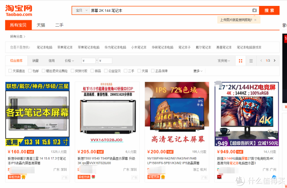The image size is (287, 188).
Task: Check the 正品保障 filter
Action: (153, 71)
